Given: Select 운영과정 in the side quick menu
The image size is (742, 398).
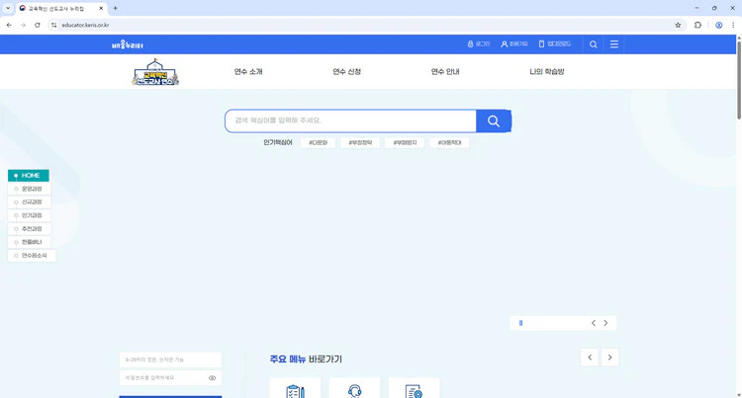Looking at the screenshot, I should (32, 189).
